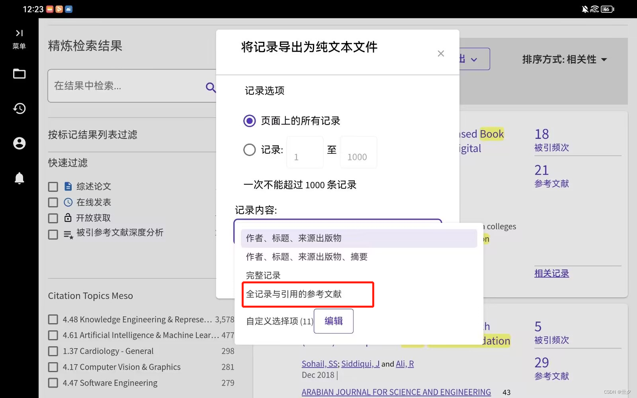The image size is (637, 398).
Task: Open the 相关记录 link
Action: click(x=551, y=273)
